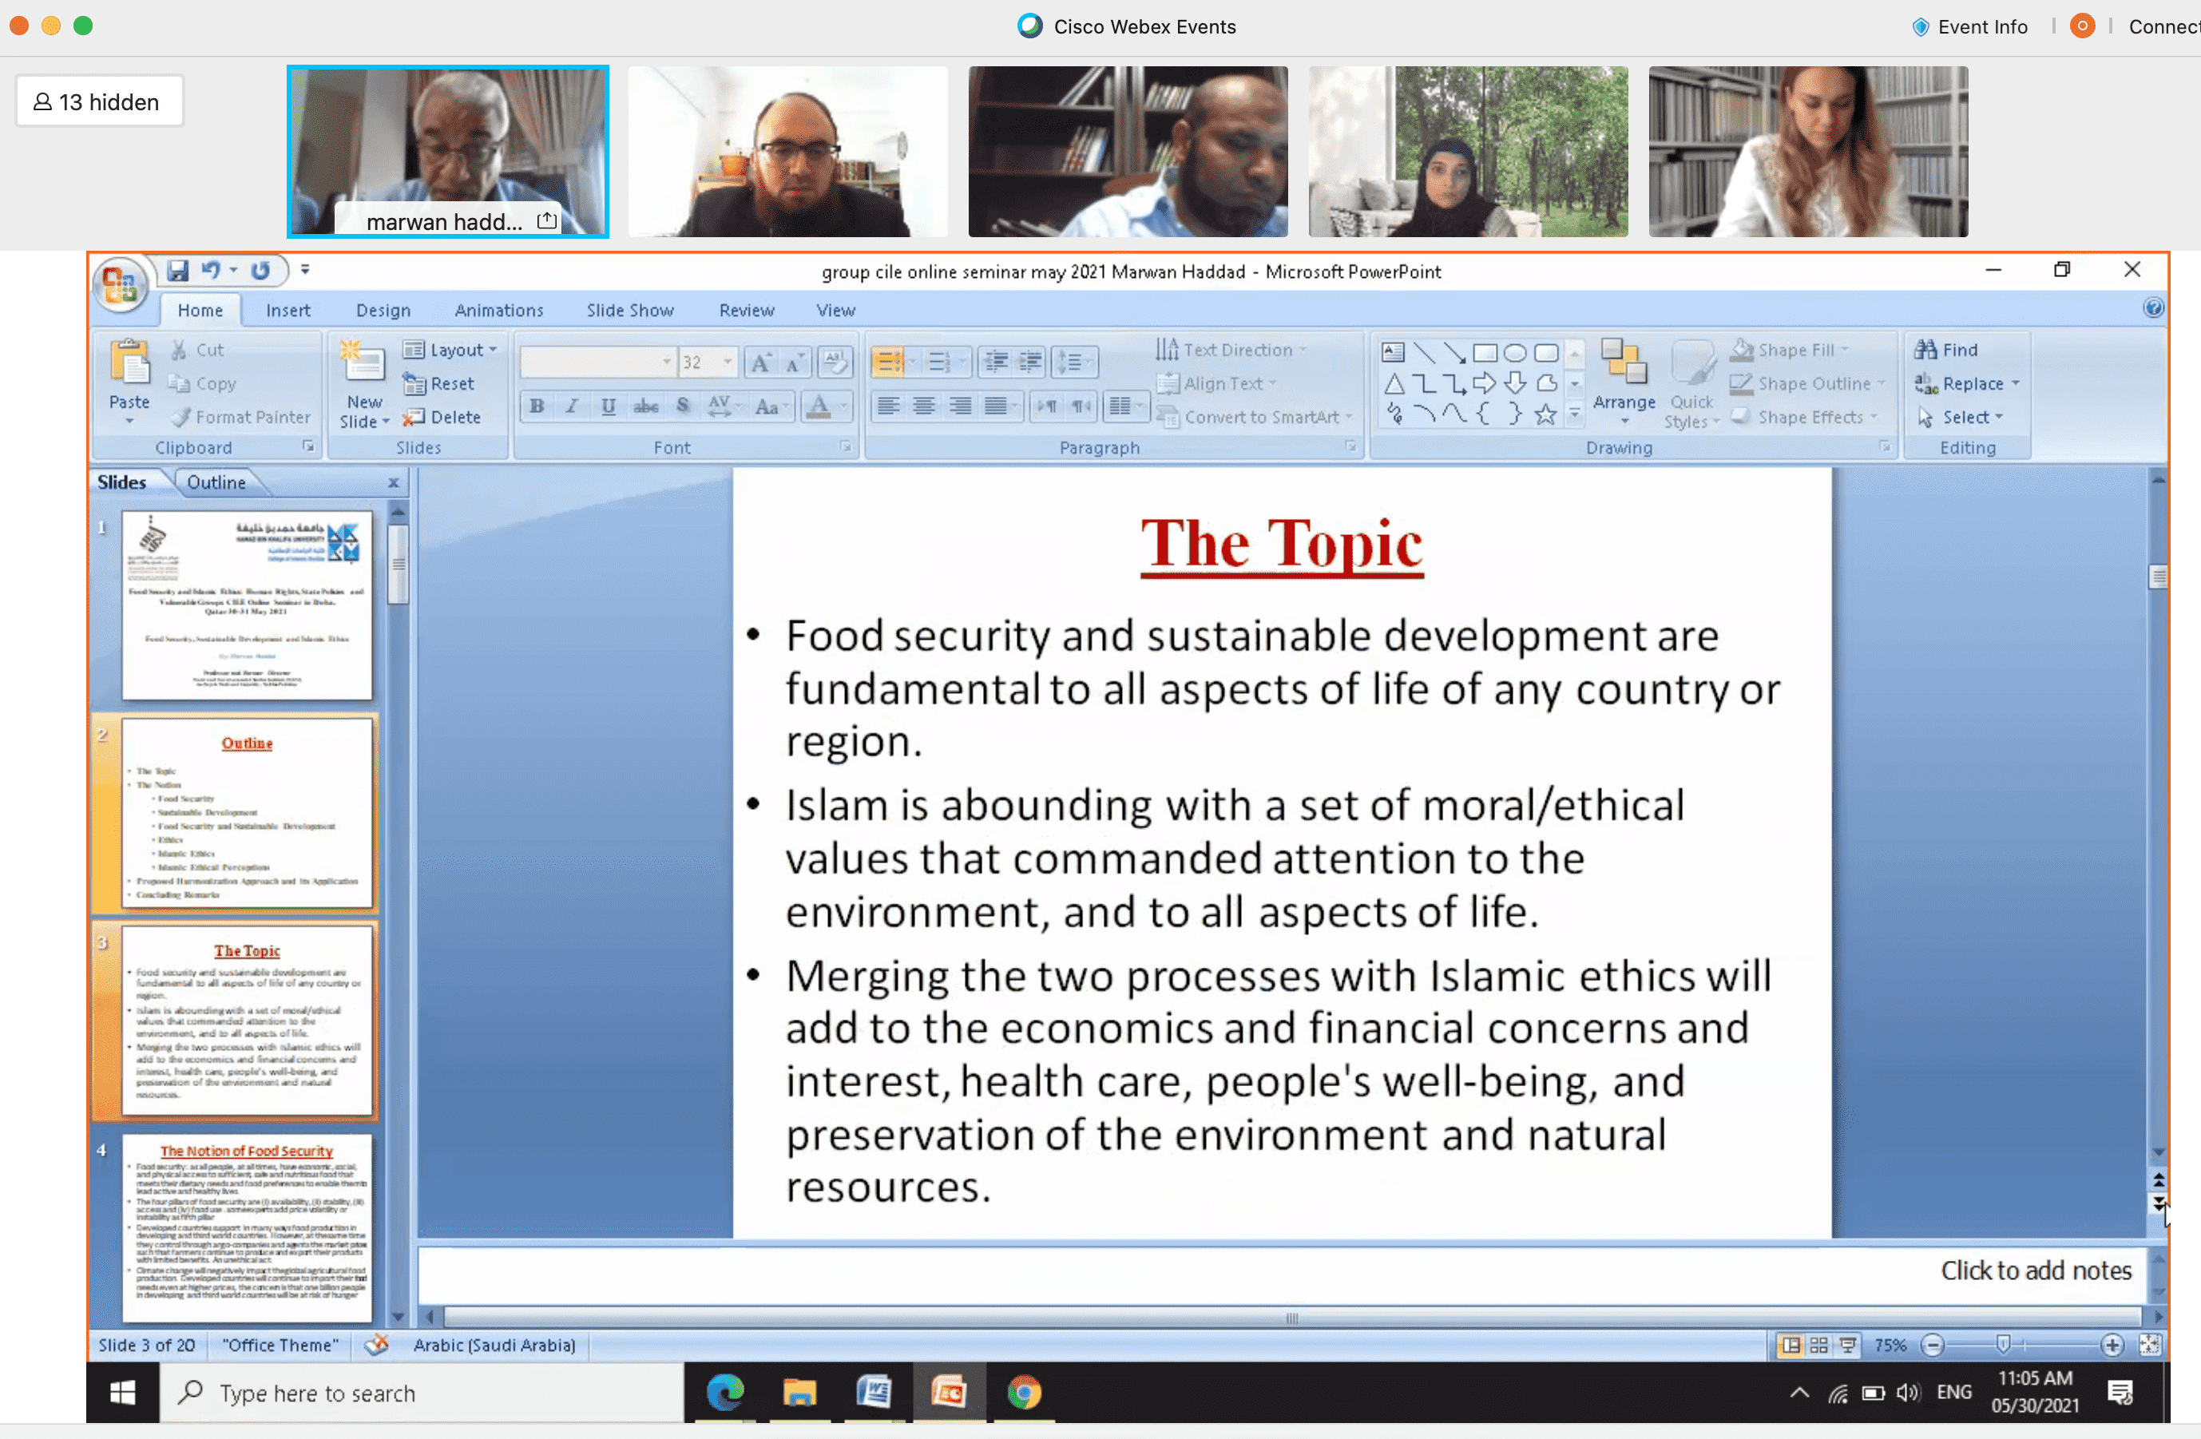
Task: Switch to the Outline pane tab
Action: click(216, 482)
